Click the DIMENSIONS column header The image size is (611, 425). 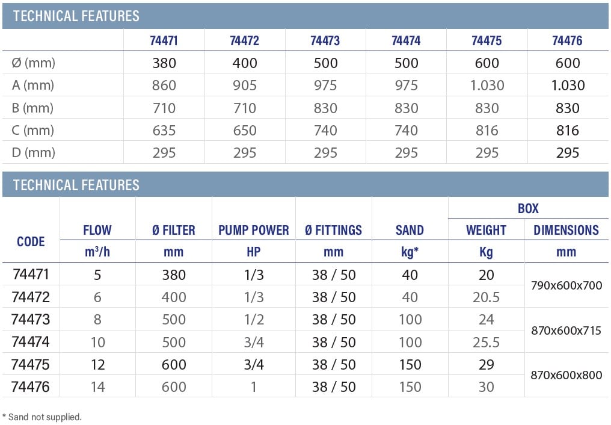pyautogui.click(x=566, y=230)
